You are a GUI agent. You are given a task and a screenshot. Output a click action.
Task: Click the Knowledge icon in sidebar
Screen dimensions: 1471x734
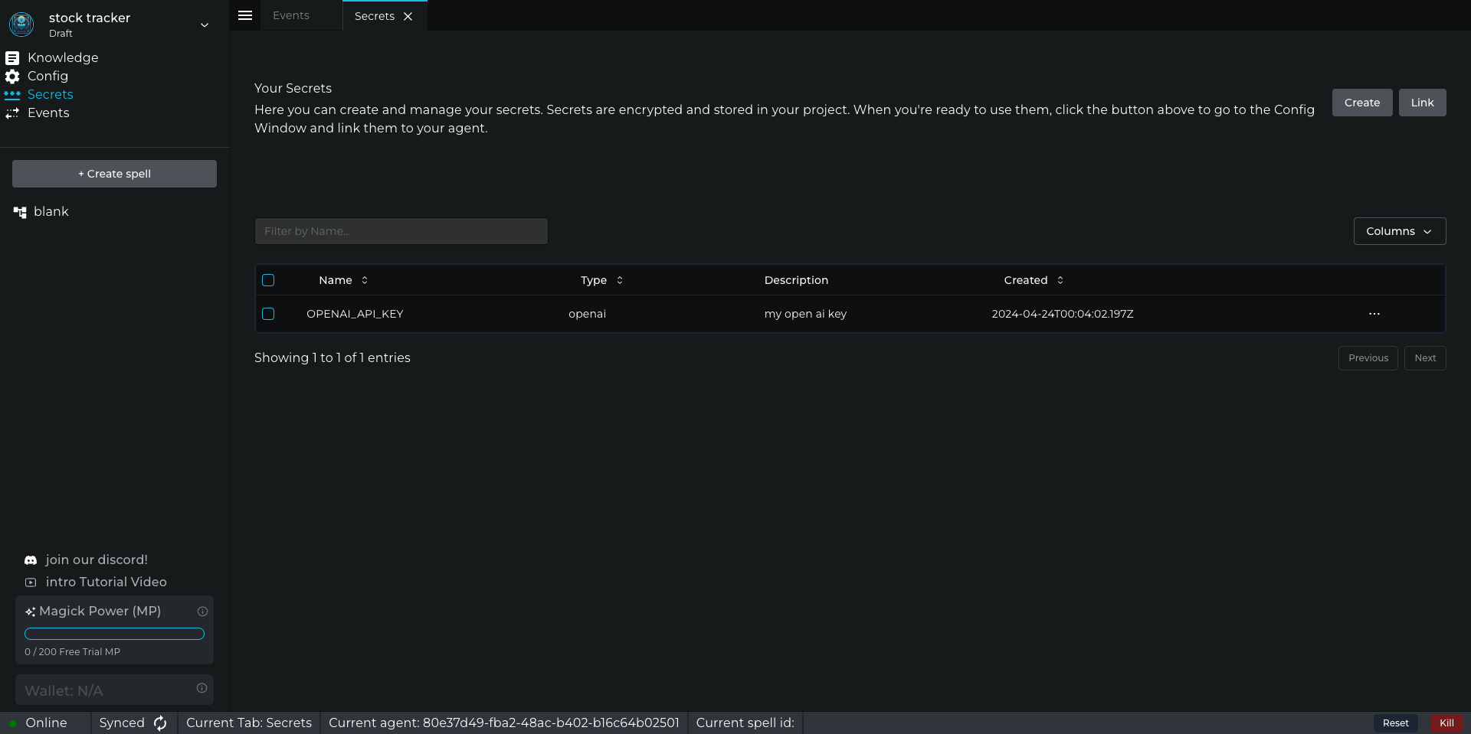tap(12, 58)
